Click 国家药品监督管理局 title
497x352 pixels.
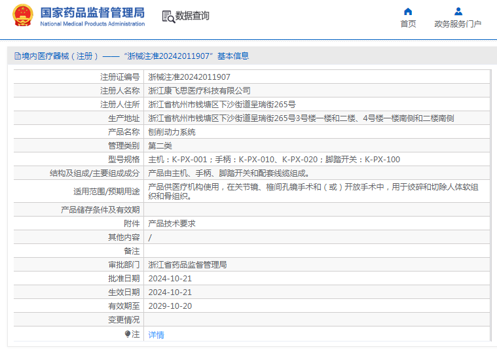[92, 12]
